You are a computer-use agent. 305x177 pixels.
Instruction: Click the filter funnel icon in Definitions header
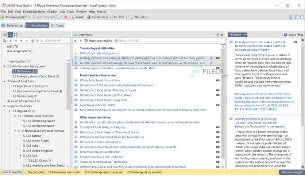(x=217, y=35)
